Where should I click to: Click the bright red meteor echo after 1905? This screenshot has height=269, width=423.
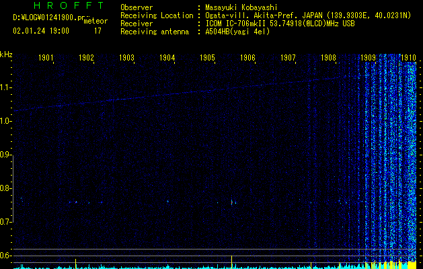[x=232, y=202]
